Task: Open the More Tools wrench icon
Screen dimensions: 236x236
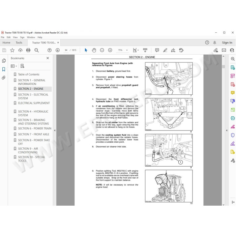Action: tap(233, 160)
